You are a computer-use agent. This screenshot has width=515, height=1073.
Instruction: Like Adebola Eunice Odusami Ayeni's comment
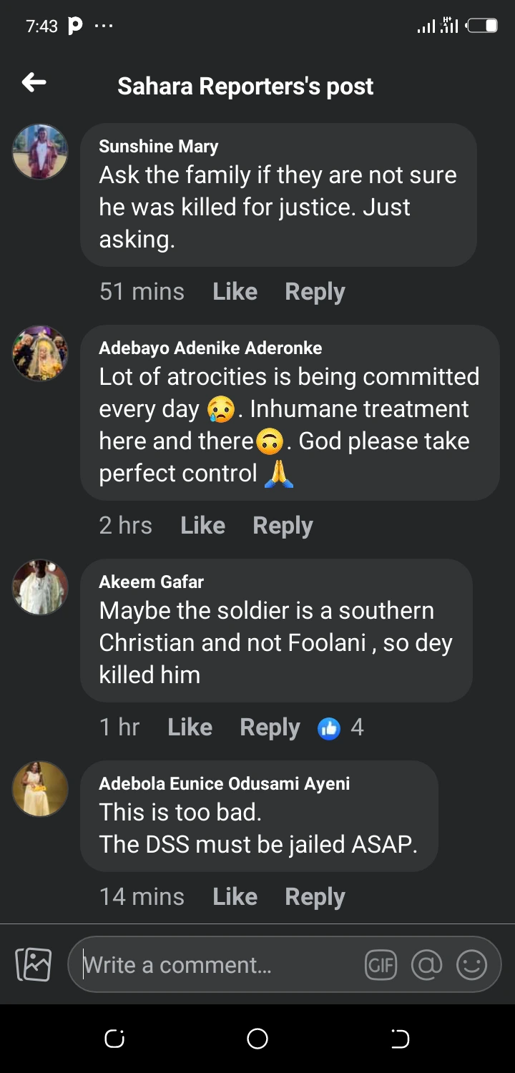pos(235,897)
